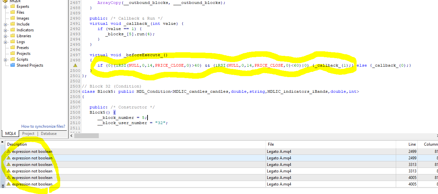Switch to the Database navigator tab
This screenshot has width=438, height=194.
click(49, 134)
